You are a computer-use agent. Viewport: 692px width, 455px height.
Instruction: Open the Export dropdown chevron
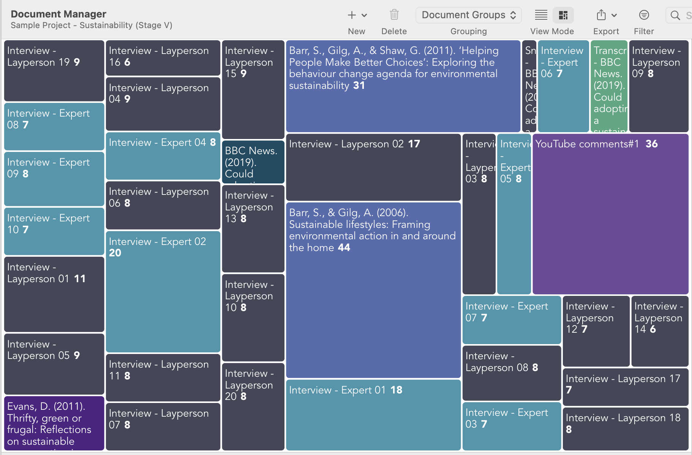click(613, 16)
